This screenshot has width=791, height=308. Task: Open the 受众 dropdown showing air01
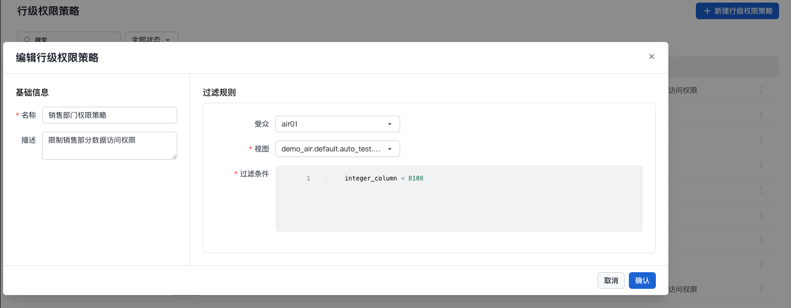coord(337,124)
